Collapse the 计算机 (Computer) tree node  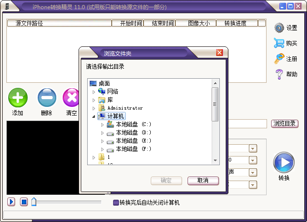(x=94, y=116)
